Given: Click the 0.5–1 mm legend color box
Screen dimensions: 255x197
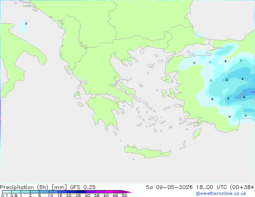Looking at the screenshot, I should click(16, 192).
